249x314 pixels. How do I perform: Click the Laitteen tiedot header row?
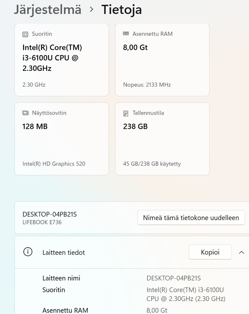click(x=132, y=252)
